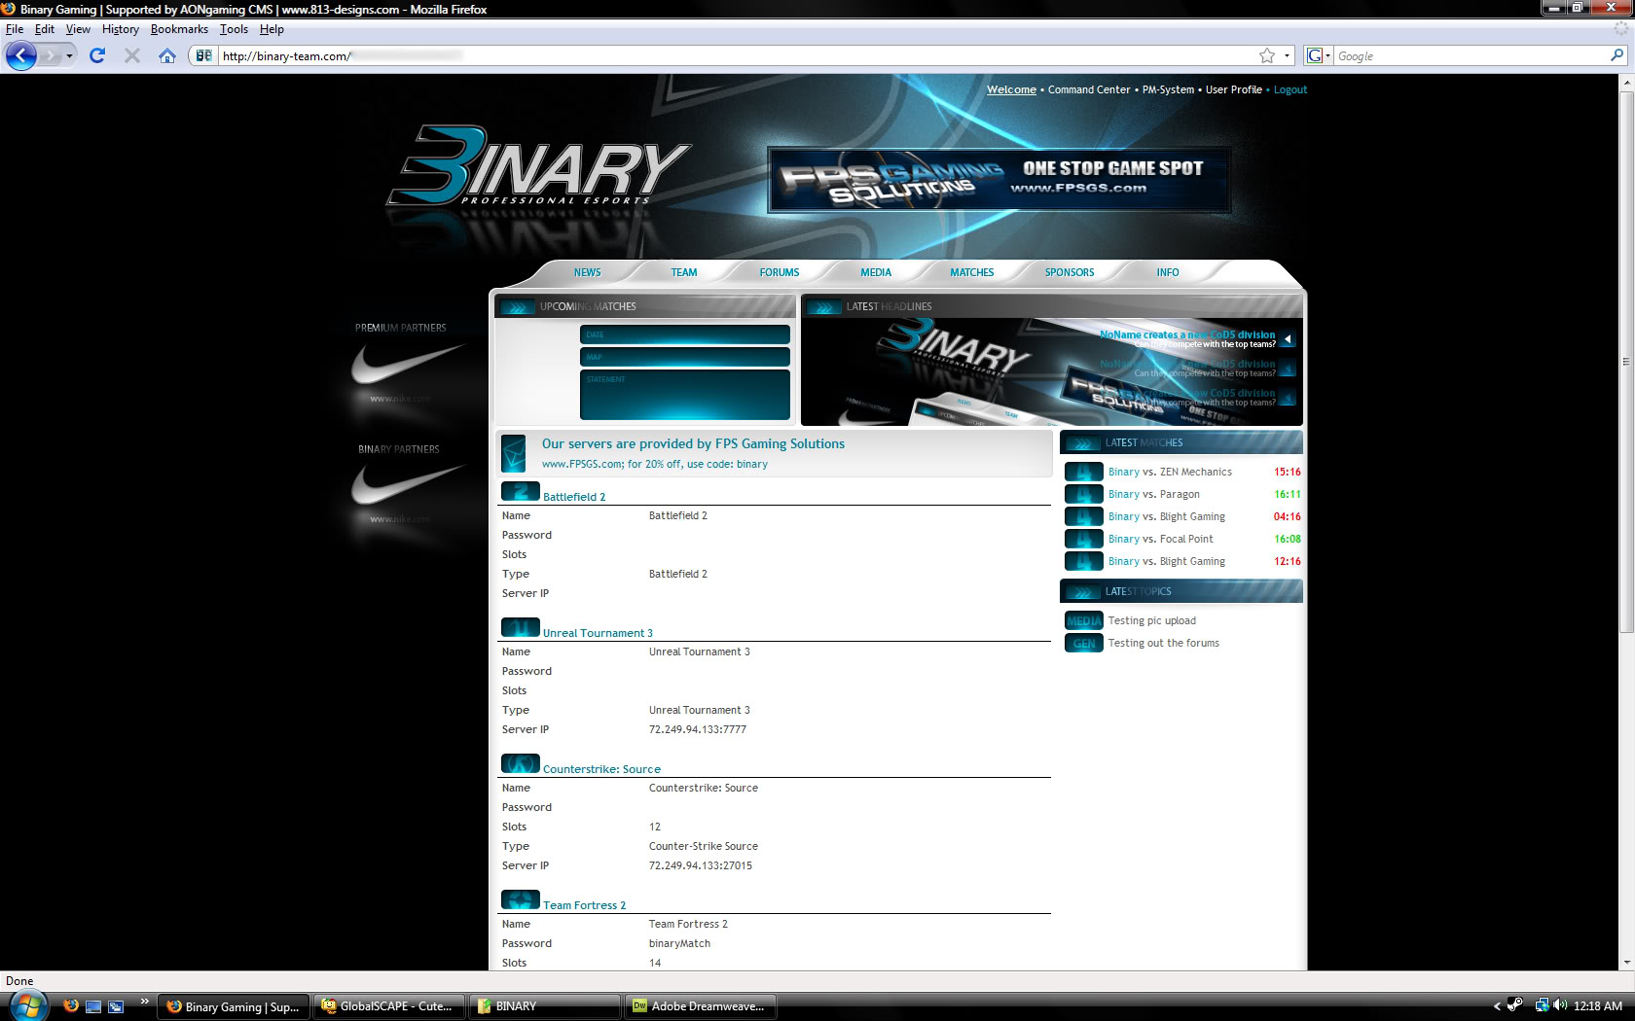Screen dimensions: 1635x1021
Task: Click the Google search input field
Action: [x=1471, y=55]
